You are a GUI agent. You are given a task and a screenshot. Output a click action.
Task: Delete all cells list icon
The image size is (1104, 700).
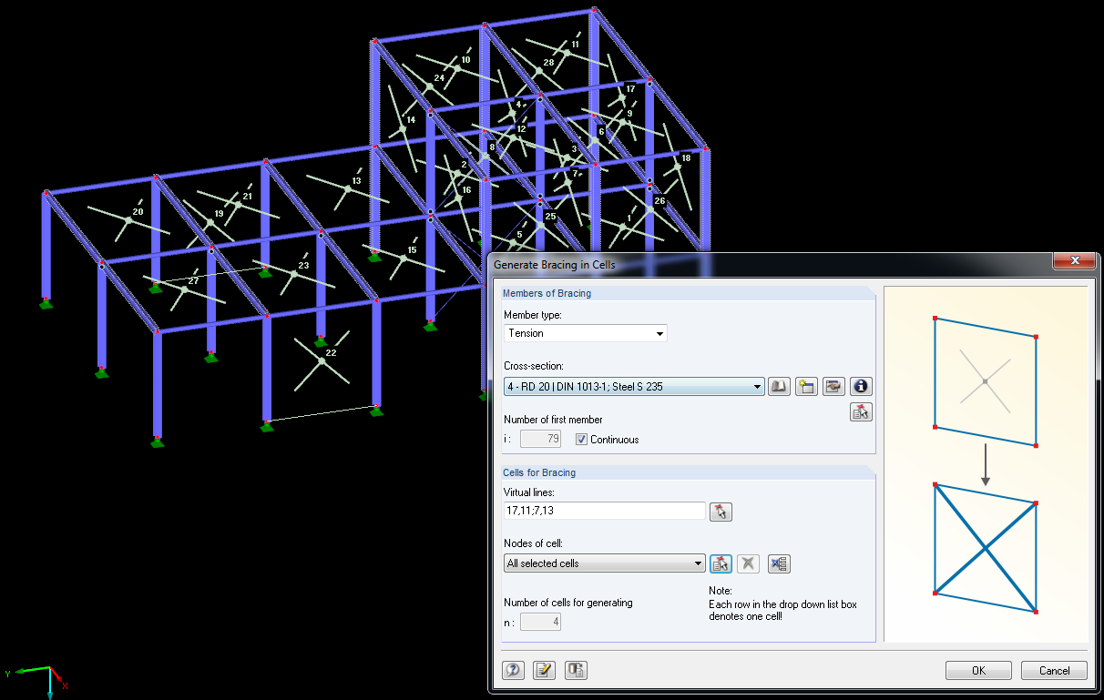click(779, 563)
